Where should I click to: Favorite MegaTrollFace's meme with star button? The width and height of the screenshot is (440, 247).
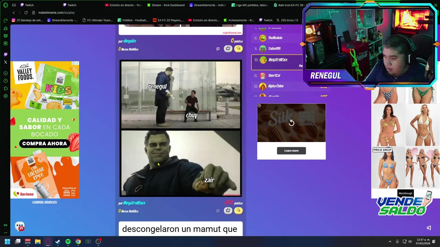(238, 211)
